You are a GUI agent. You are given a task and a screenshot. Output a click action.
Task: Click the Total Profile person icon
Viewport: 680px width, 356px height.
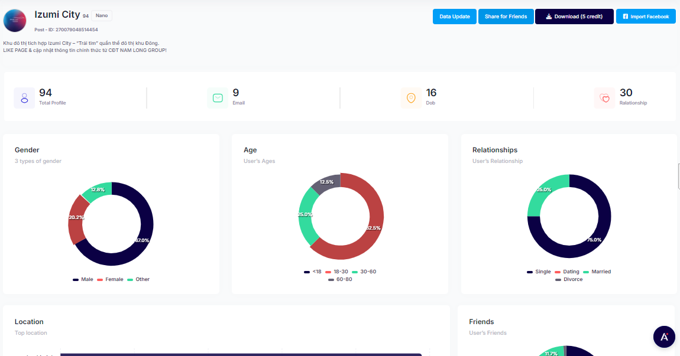[x=24, y=98]
